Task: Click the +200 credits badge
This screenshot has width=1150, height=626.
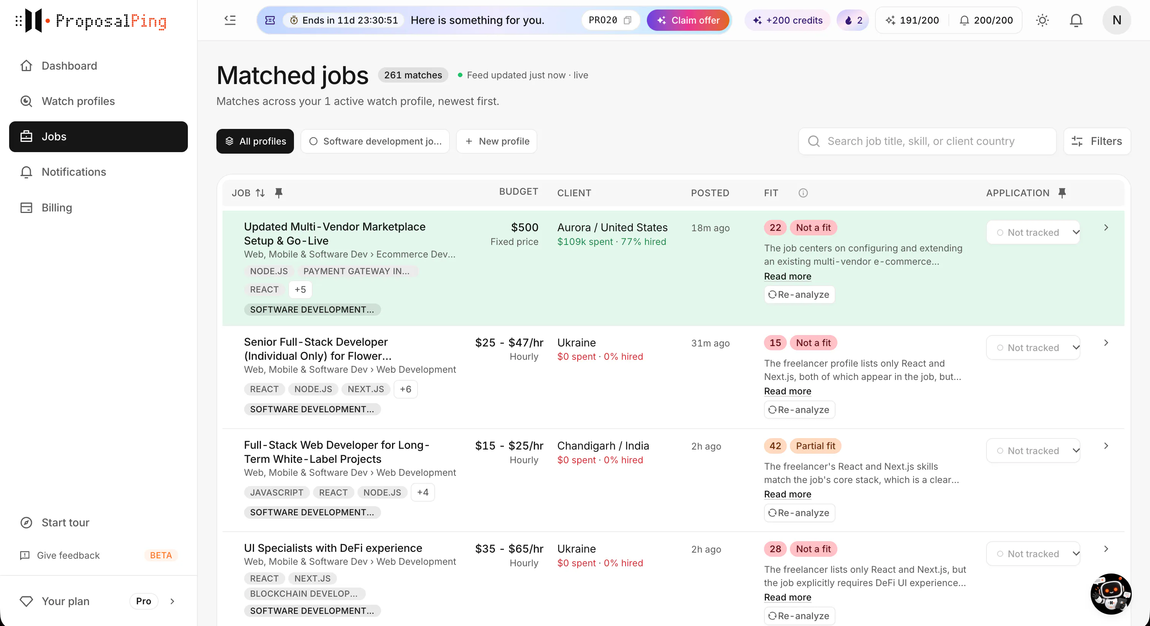Action: pyautogui.click(x=788, y=20)
